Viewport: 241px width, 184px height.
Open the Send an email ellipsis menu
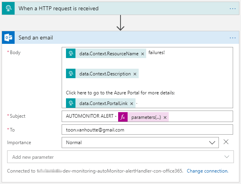click(x=232, y=38)
